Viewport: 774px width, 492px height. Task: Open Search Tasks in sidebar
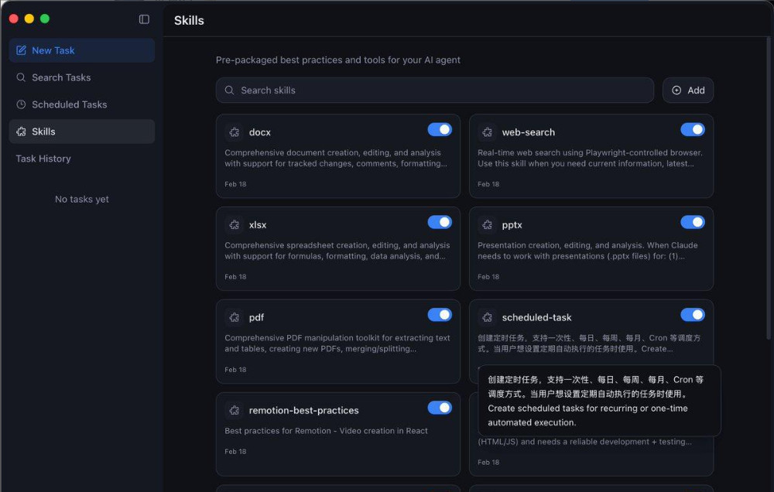click(x=82, y=77)
